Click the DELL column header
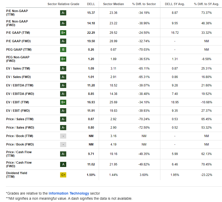This screenshot has width=222, height=202. tap(91, 4)
